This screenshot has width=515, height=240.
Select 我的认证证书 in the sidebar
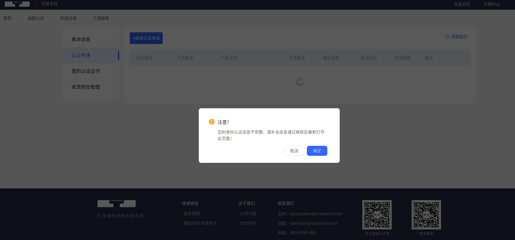[86, 71]
